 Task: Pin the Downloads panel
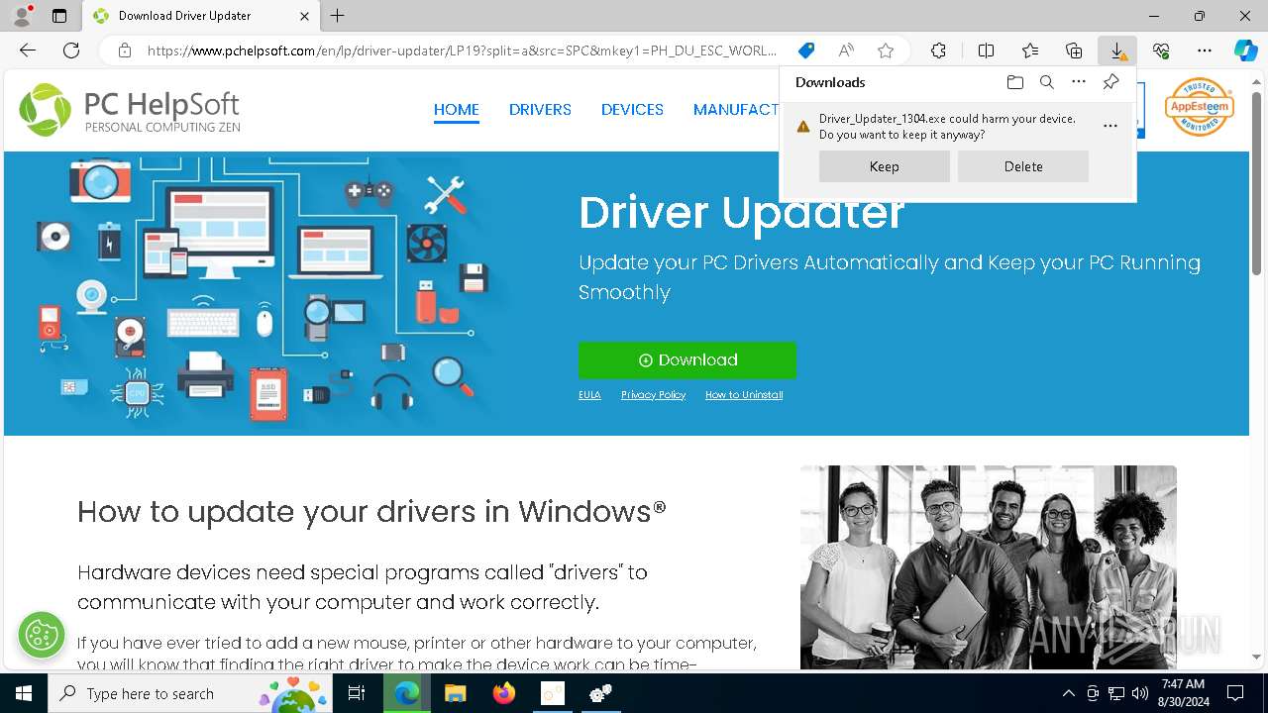[1110, 82]
